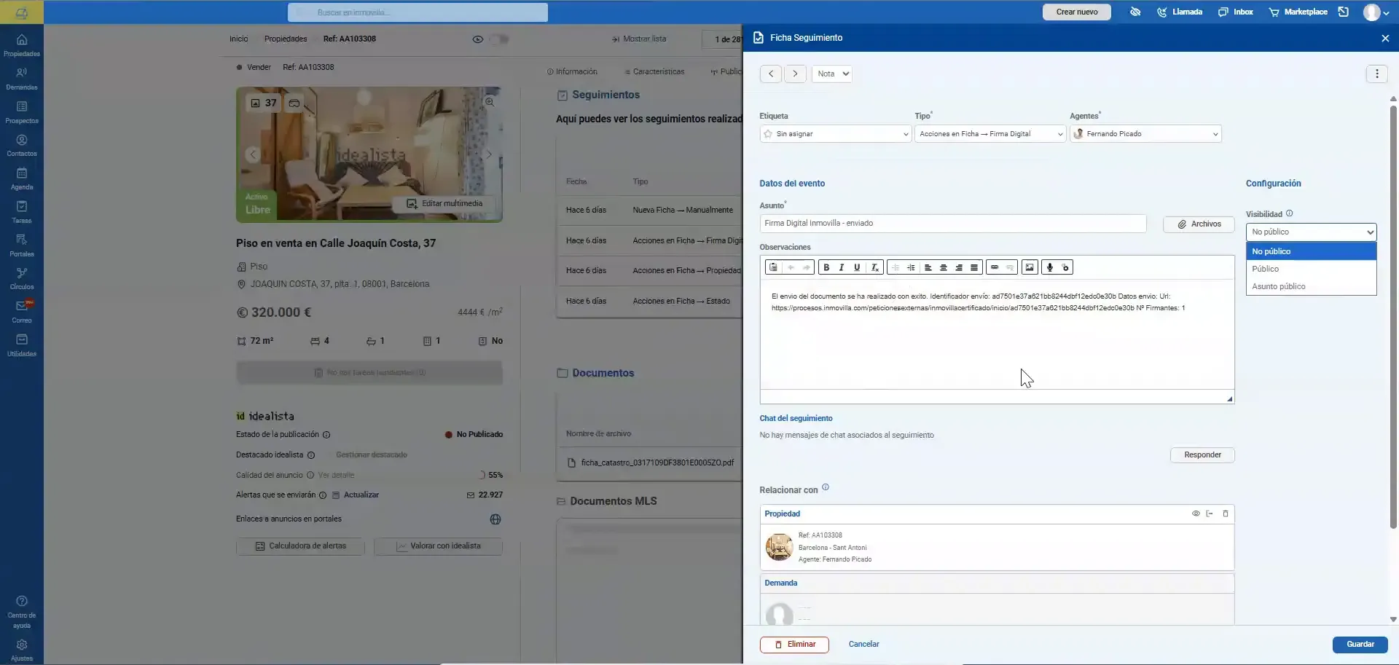Open ficha_catastro PDF document
Viewport: 1399px width, 665px height.
point(657,463)
